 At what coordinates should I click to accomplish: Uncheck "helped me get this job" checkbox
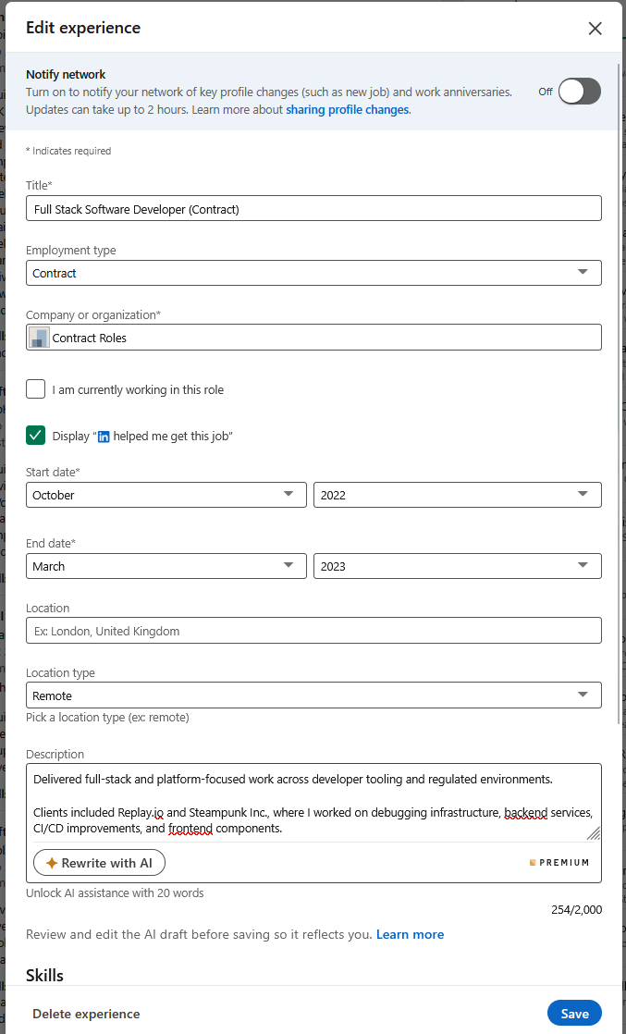click(x=36, y=436)
